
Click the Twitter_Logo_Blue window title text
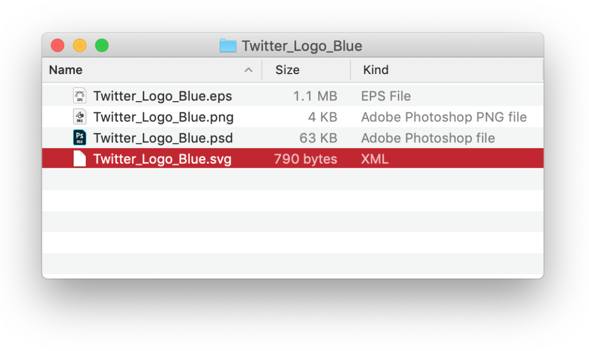pyautogui.click(x=302, y=46)
